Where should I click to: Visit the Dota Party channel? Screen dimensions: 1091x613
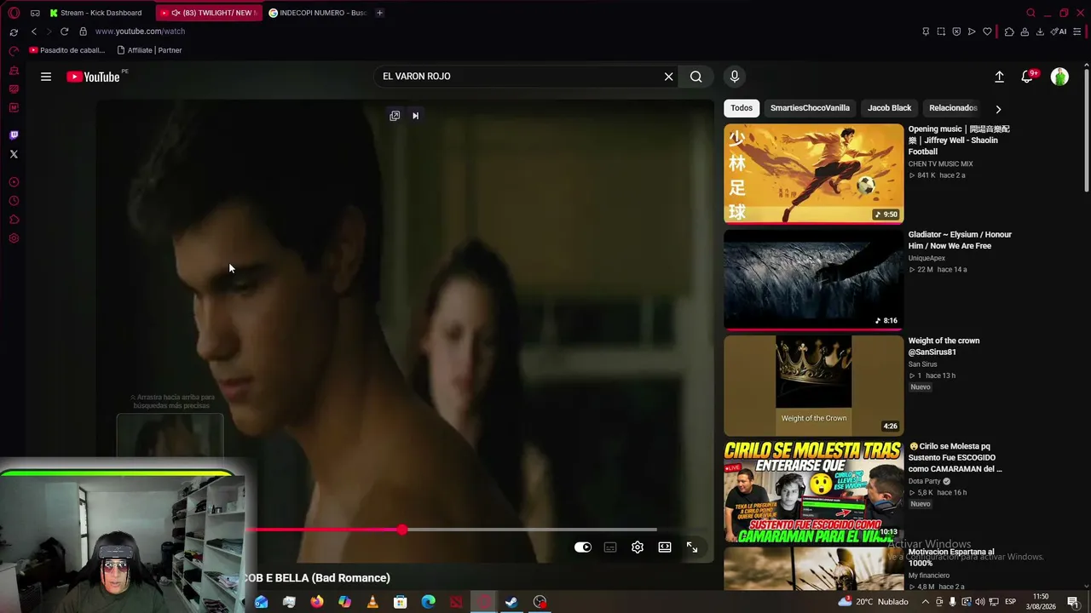coord(925,481)
